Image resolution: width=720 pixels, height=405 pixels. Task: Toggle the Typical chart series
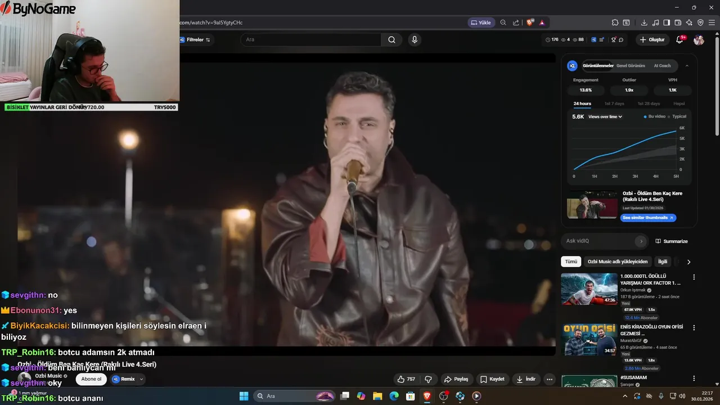677,116
